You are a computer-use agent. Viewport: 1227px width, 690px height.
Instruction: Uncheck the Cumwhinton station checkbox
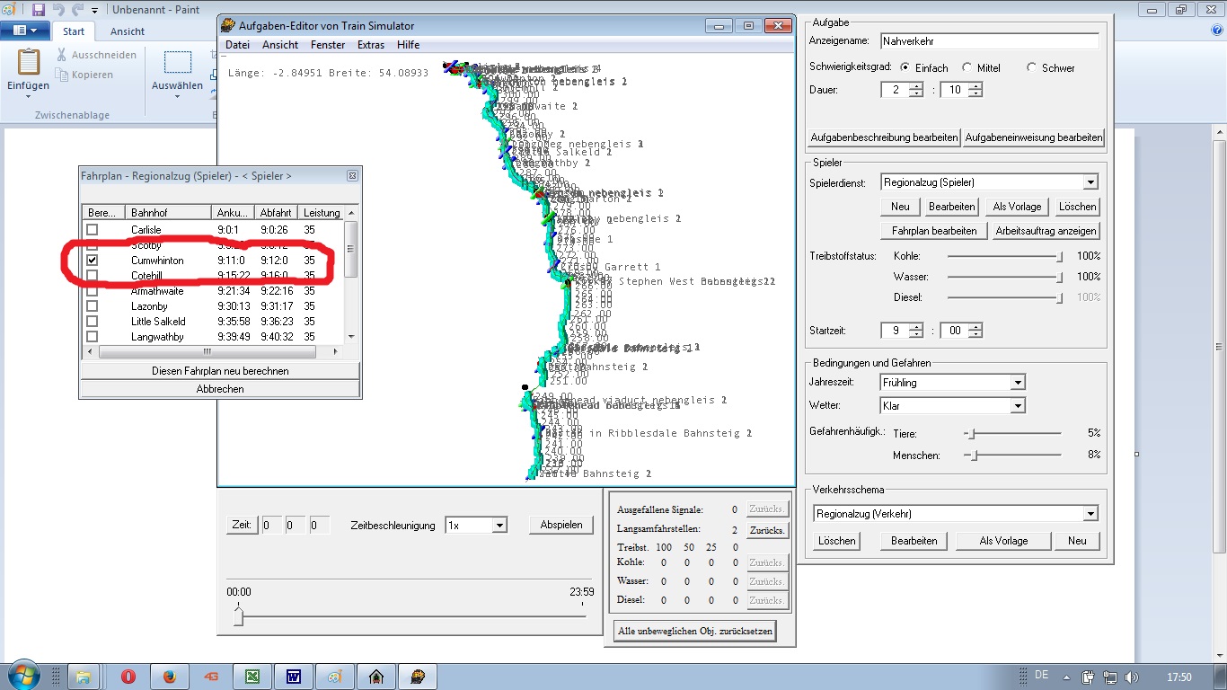click(x=92, y=261)
